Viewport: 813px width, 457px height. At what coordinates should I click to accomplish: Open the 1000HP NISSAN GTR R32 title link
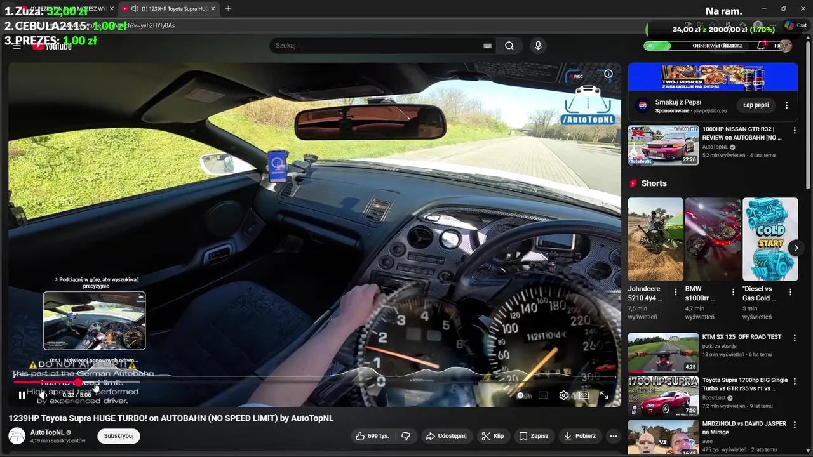pos(742,133)
